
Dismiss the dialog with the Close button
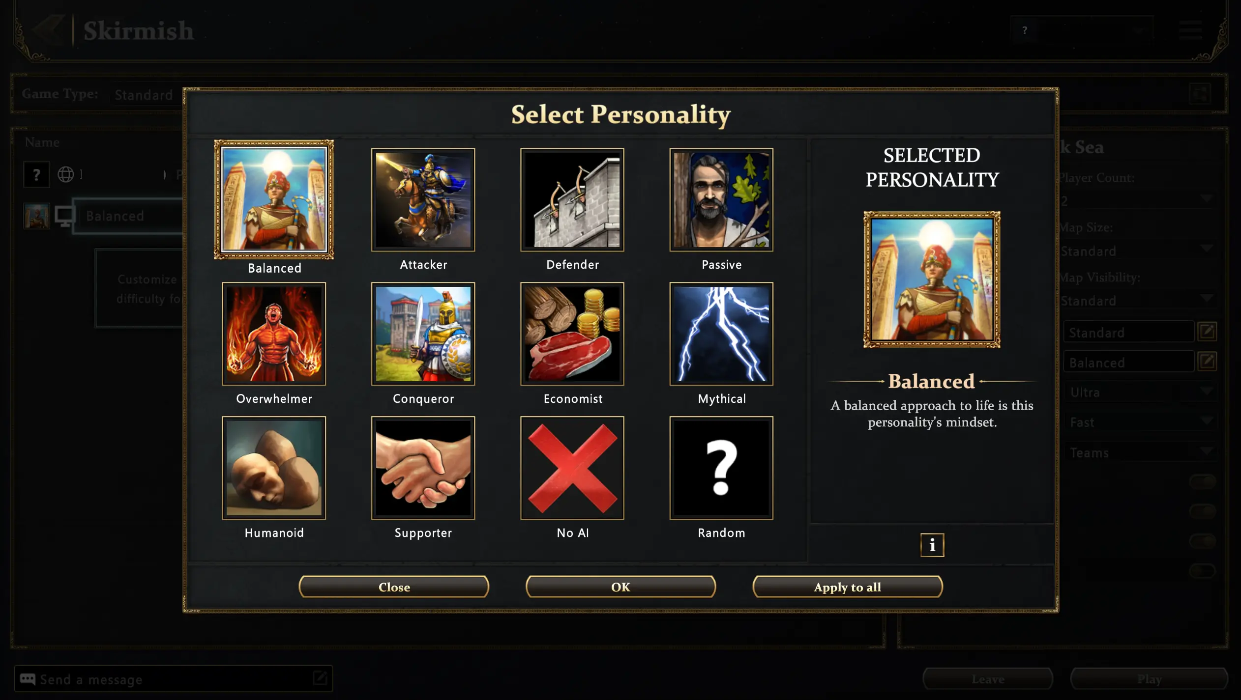pyautogui.click(x=394, y=587)
